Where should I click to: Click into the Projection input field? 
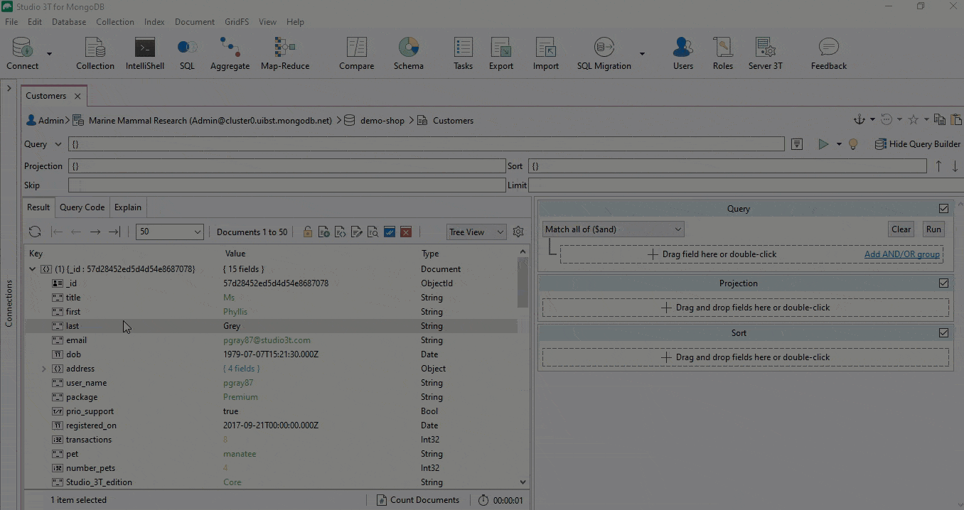tap(286, 166)
